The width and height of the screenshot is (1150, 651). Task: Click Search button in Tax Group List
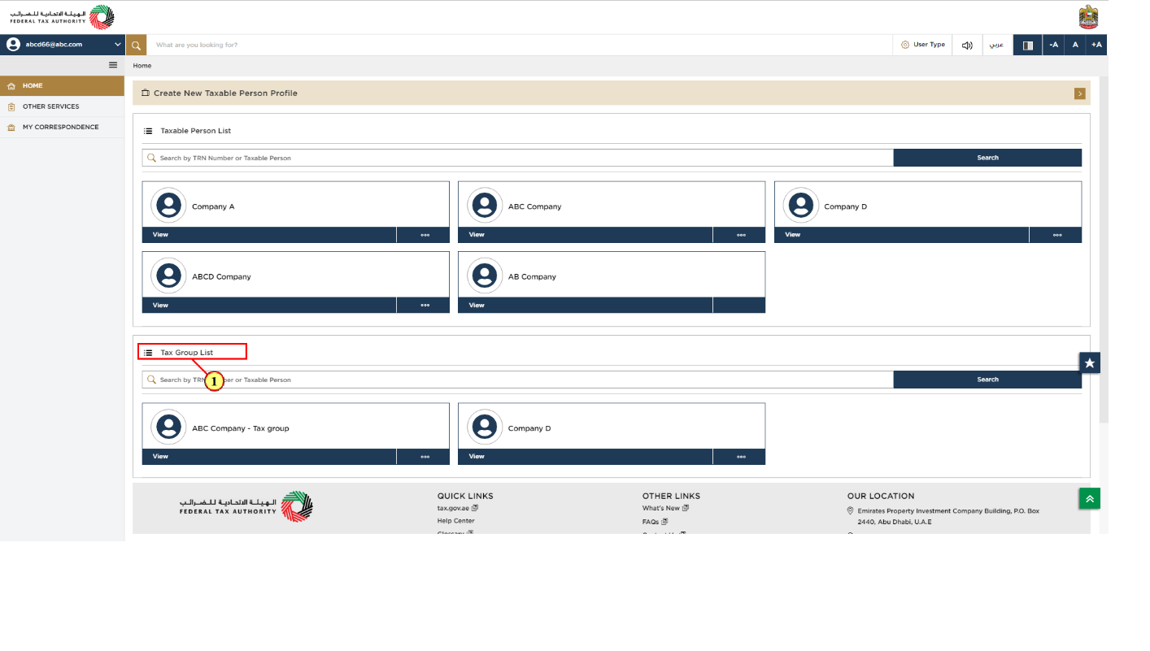pyautogui.click(x=987, y=380)
